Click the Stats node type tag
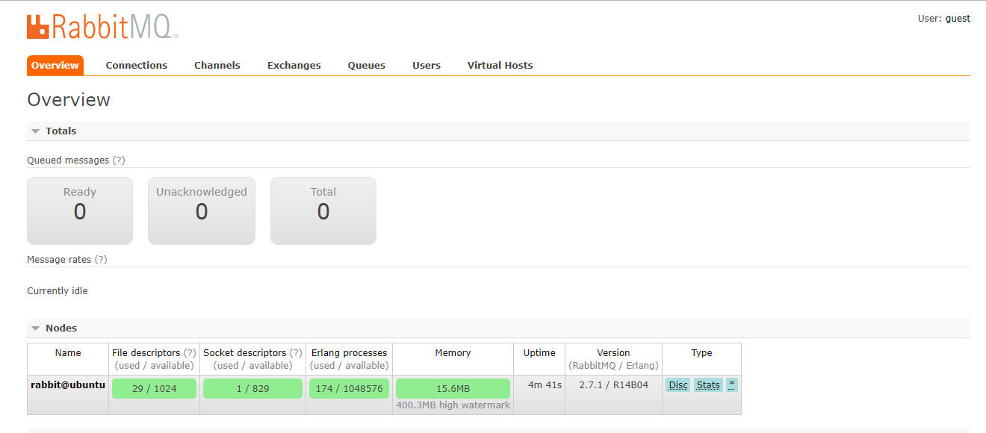 (708, 385)
